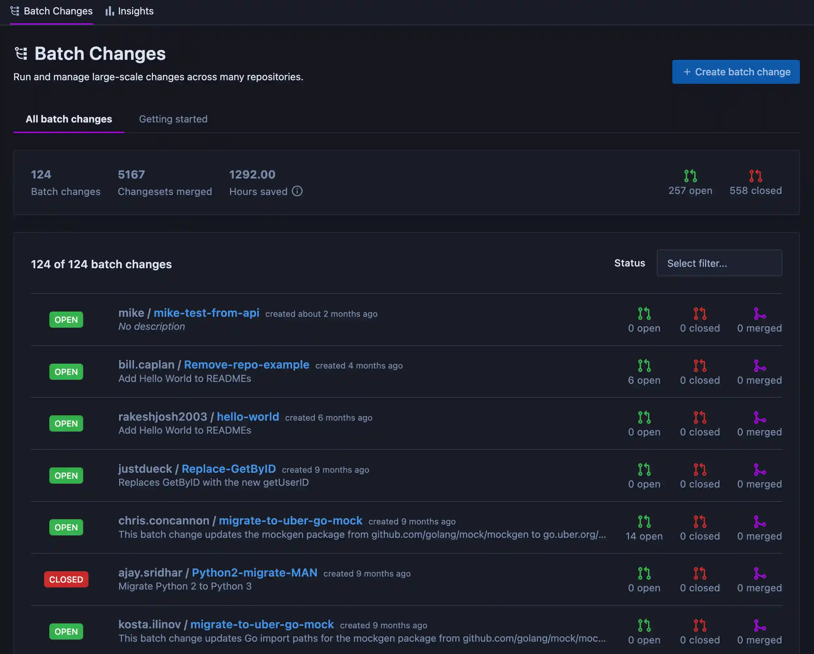
Task: Click the red closed icon on hello-world row
Action: point(699,417)
